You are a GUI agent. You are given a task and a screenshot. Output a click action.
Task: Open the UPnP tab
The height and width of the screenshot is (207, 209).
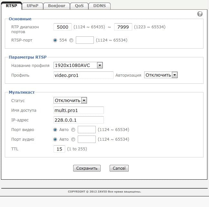(33, 6)
